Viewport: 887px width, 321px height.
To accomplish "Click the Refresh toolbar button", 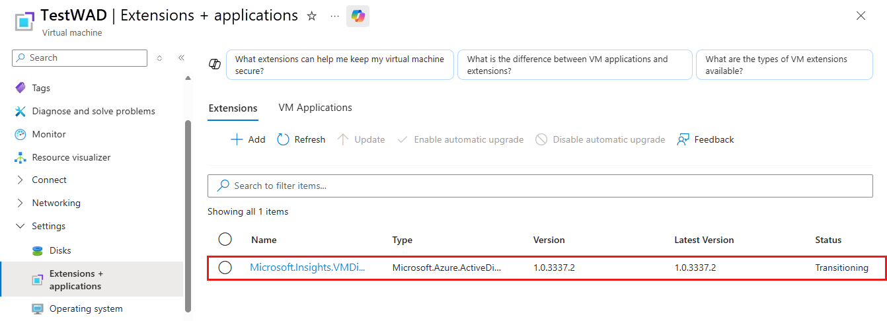I will (x=301, y=139).
